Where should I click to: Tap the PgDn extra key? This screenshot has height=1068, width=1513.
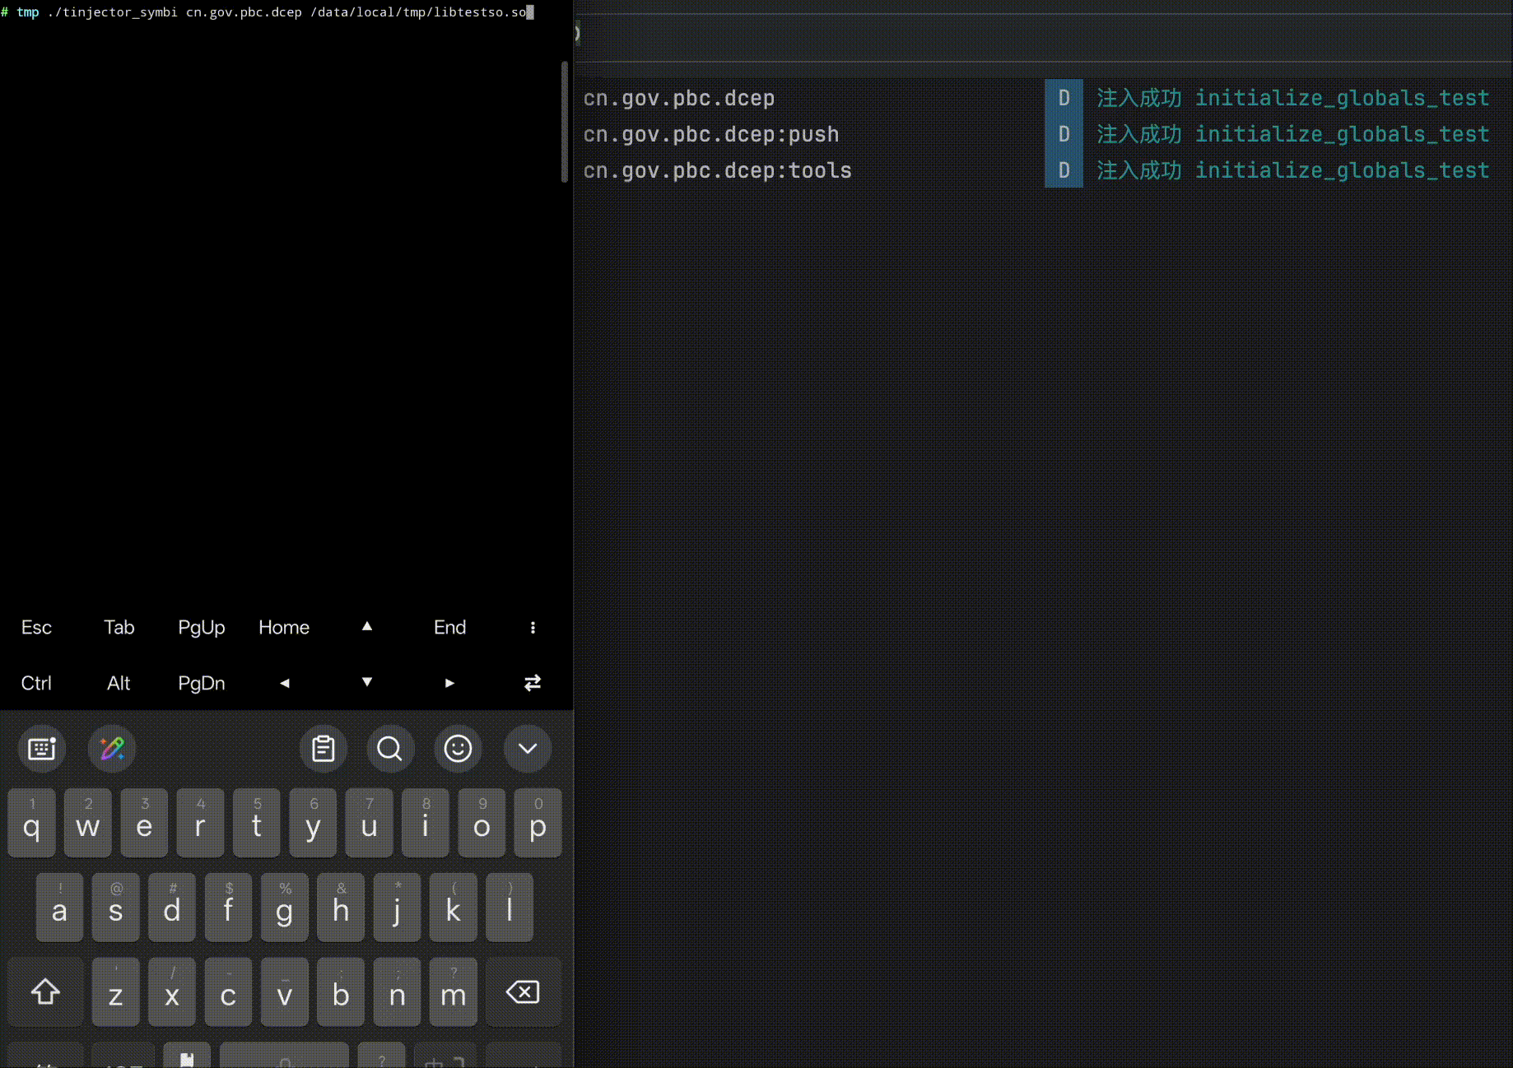(202, 683)
